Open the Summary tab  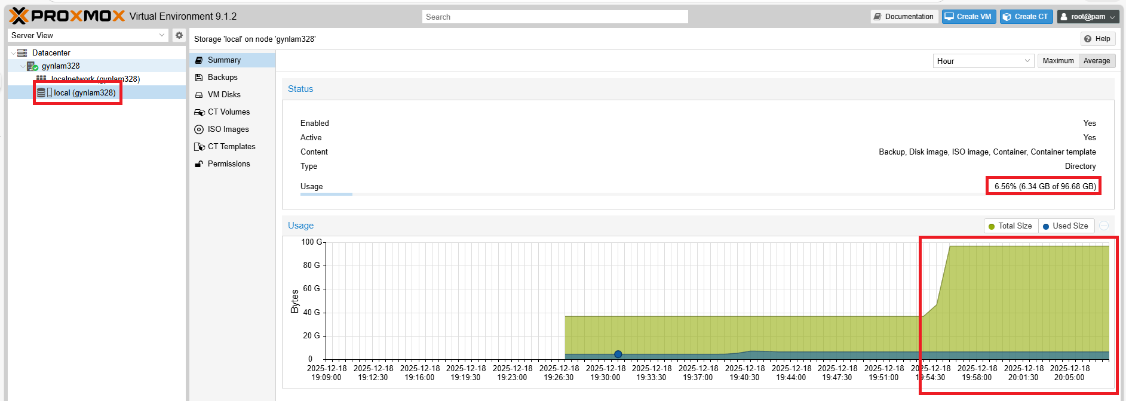click(x=232, y=60)
